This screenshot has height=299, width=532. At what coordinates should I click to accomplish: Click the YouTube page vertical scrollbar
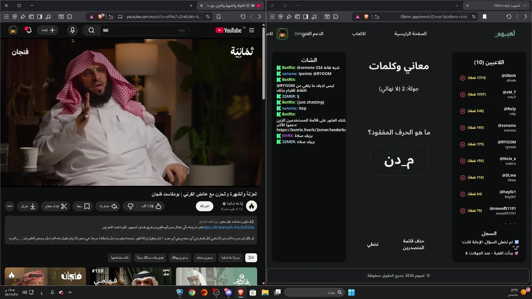coord(264,62)
